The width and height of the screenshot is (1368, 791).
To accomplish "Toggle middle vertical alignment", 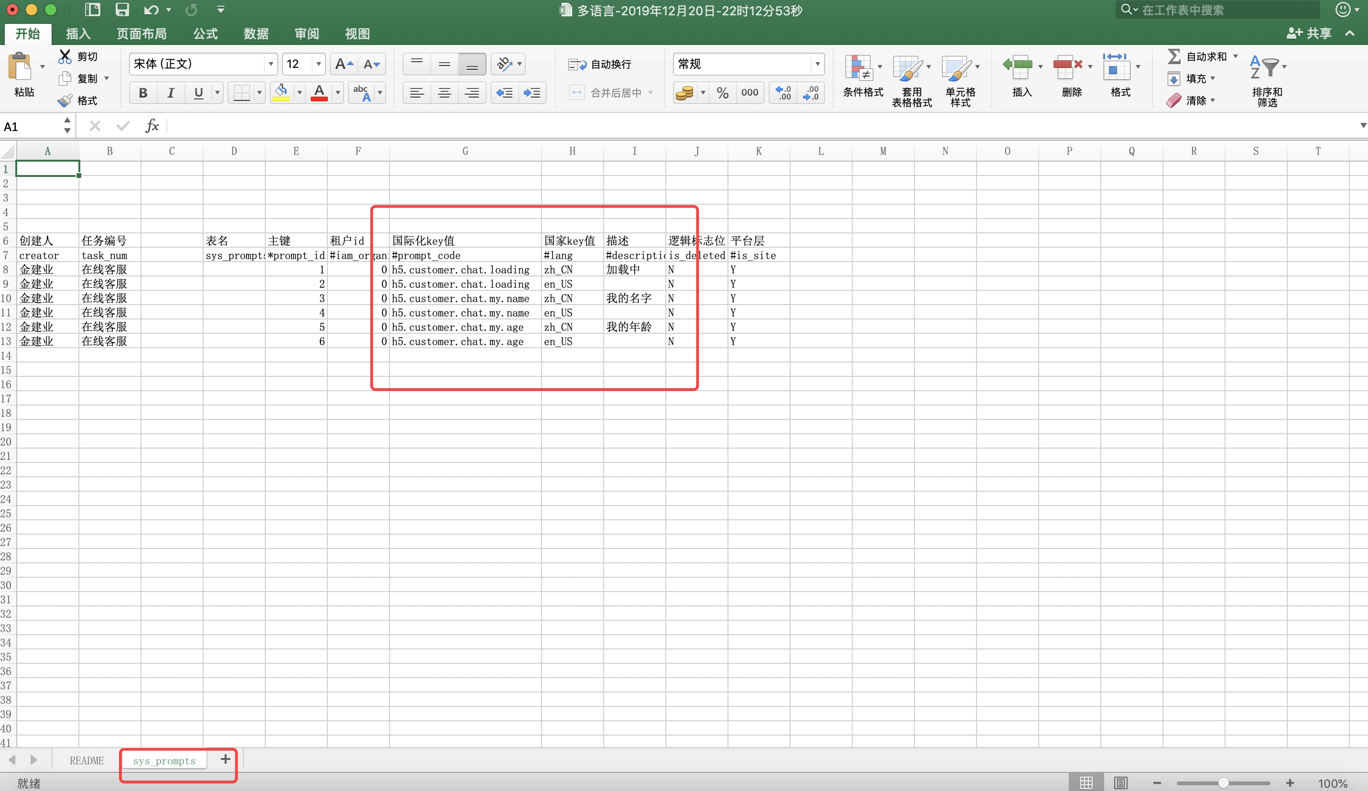I will 444,64.
